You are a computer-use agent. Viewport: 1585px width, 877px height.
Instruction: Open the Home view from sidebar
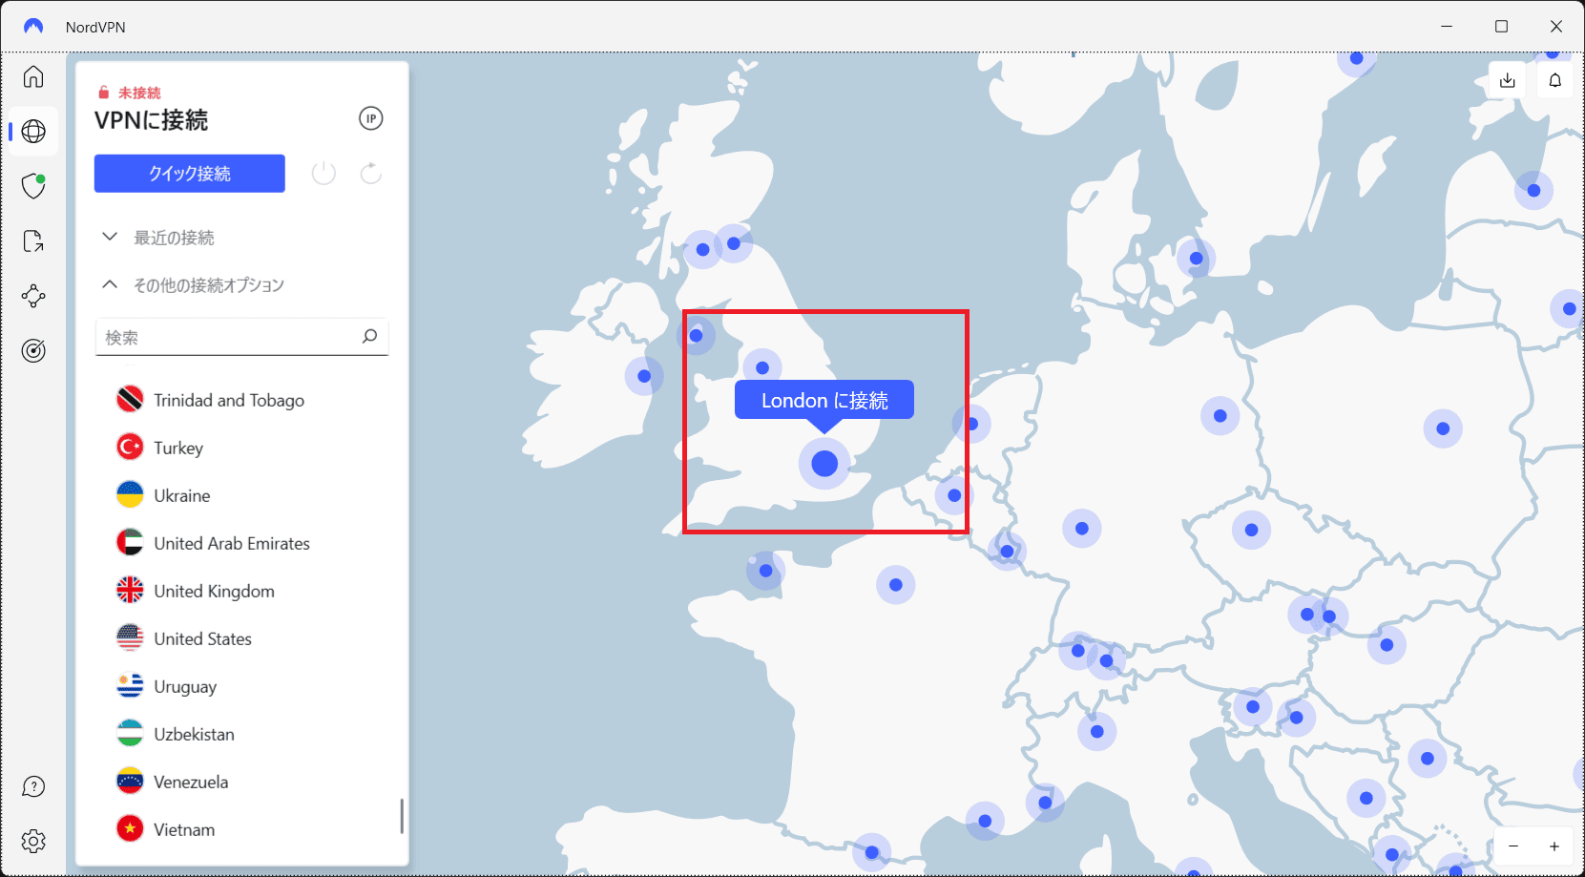pos(33,76)
